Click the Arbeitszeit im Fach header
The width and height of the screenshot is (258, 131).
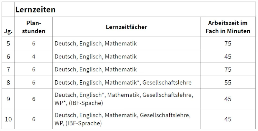(228, 27)
